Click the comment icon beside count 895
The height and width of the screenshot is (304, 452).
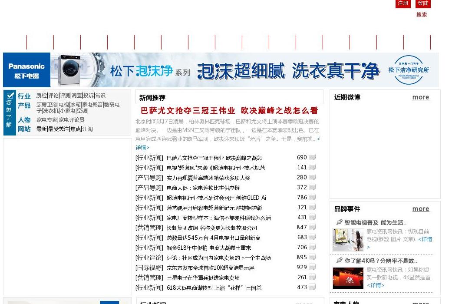(312, 257)
